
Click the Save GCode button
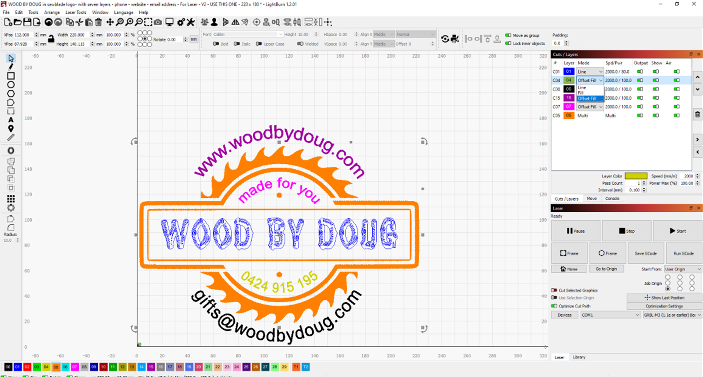(645, 254)
